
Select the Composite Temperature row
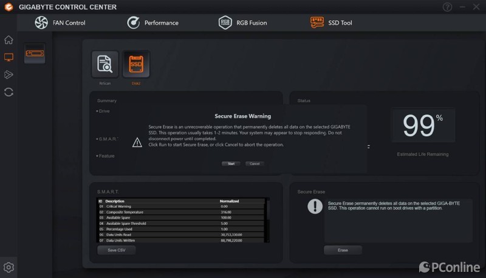coord(181,212)
